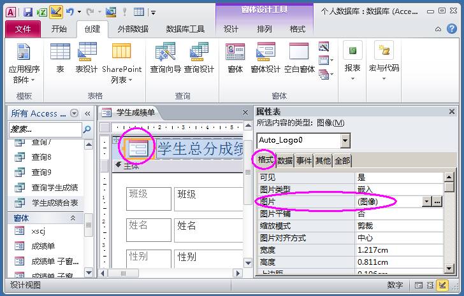Open the 查询向导 query wizard
Viewport: 464px width, 296px height.
click(166, 57)
